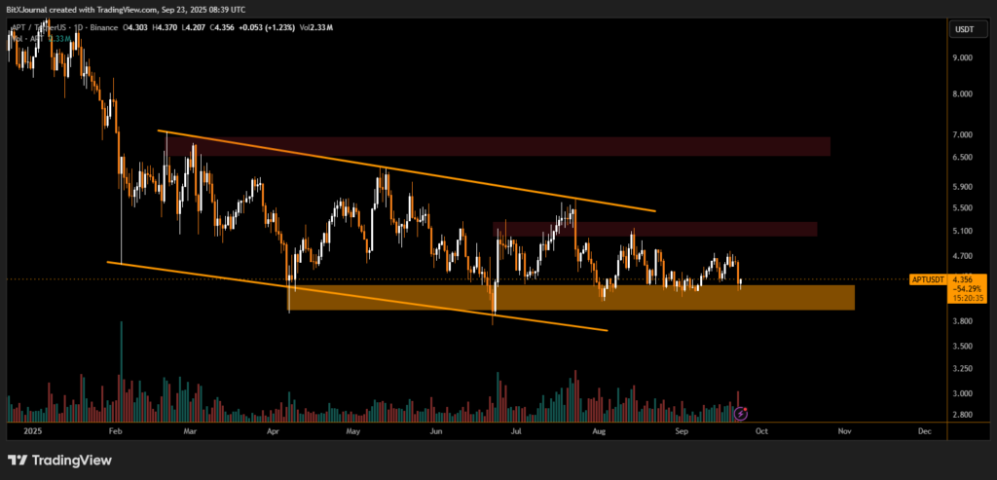Screen dimensions: 997x480
Task: Open the USDT currency selector
Action: tap(964, 30)
